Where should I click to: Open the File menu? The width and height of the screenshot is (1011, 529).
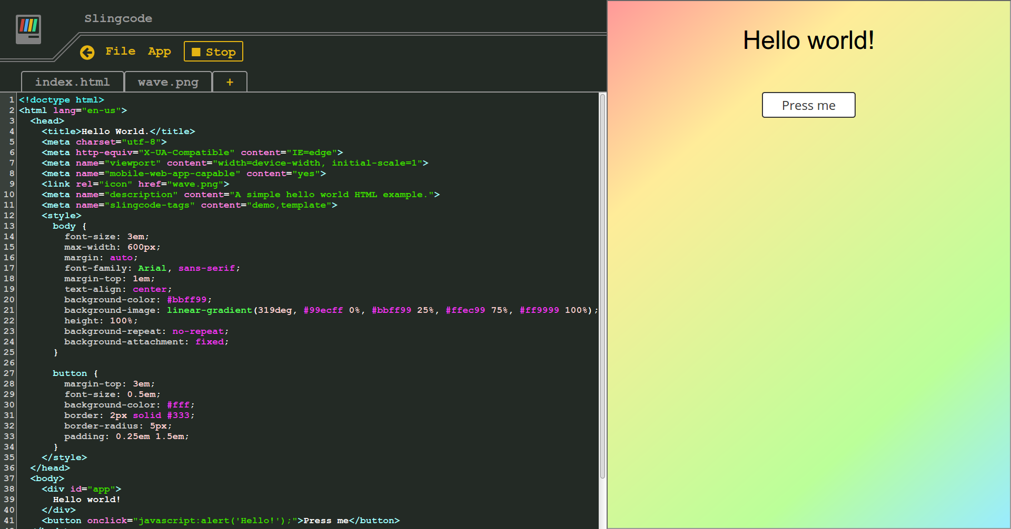tap(121, 51)
